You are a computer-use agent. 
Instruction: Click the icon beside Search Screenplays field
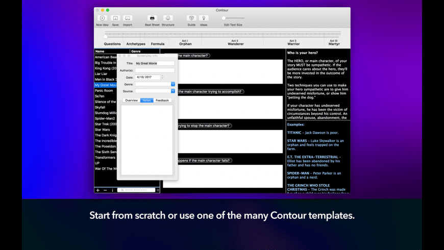coord(158,190)
